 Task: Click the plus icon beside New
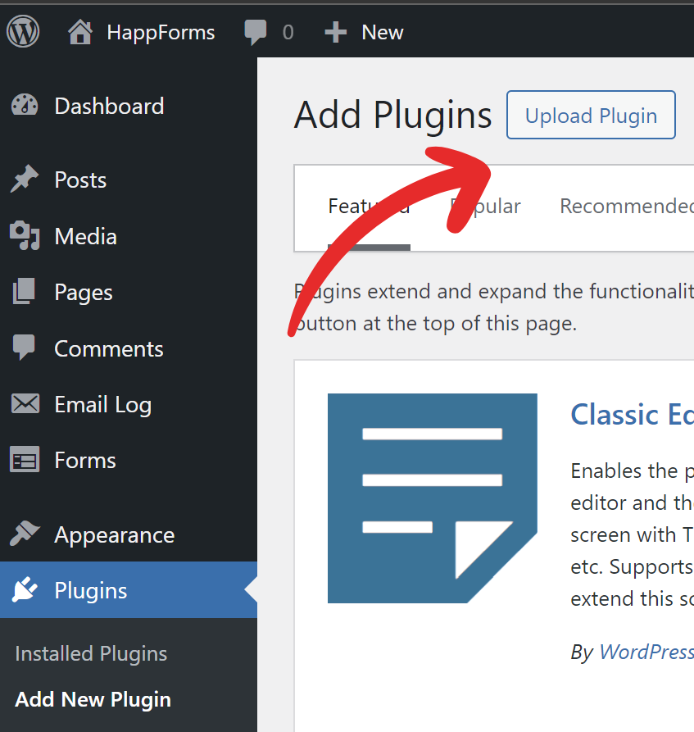pyautogui.click(x=336, y=33)
